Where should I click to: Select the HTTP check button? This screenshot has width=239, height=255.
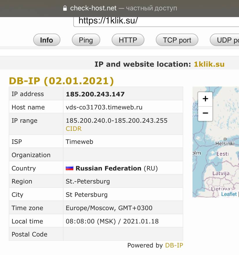click(128, 40)
